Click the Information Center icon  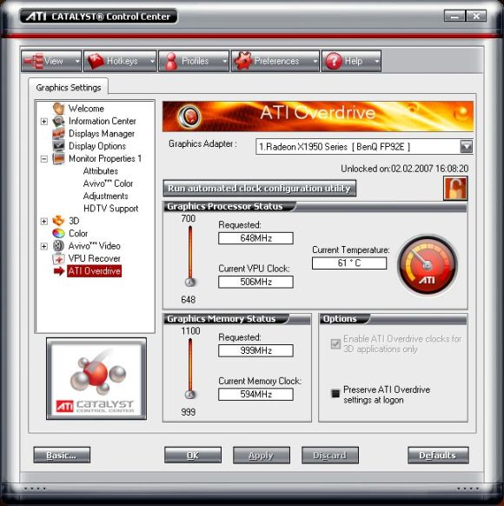59,121
